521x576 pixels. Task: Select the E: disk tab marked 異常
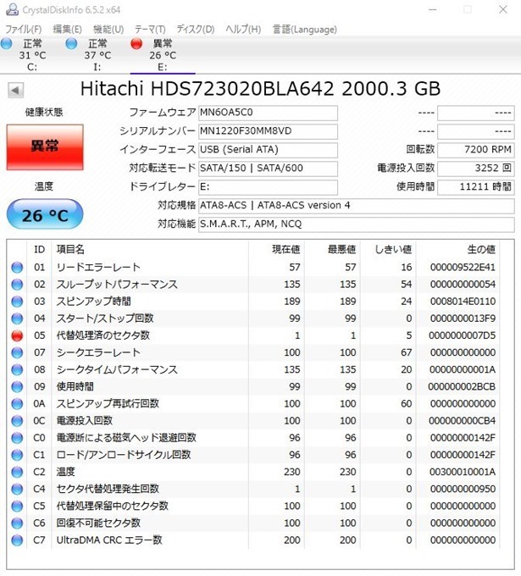[163, 55]
